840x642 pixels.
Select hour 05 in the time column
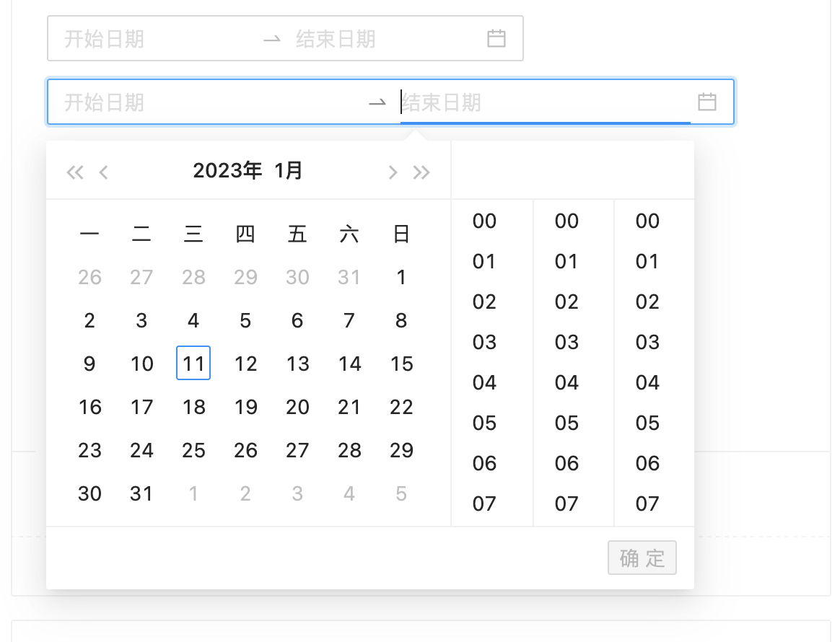point(484,423)
